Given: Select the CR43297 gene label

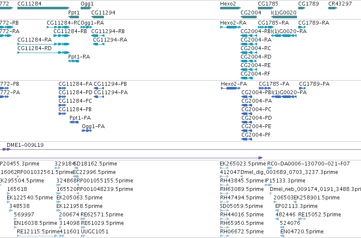Looking at the screenshot, I should [340, 4].
